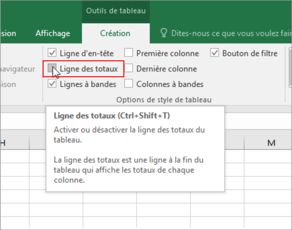
Task: Enable "Colonnes à bandes" banding
Action: point(128,84)
